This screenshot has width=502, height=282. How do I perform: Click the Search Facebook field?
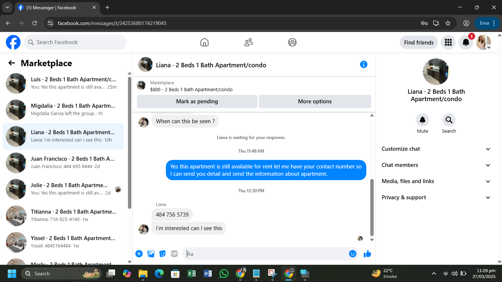75,42
